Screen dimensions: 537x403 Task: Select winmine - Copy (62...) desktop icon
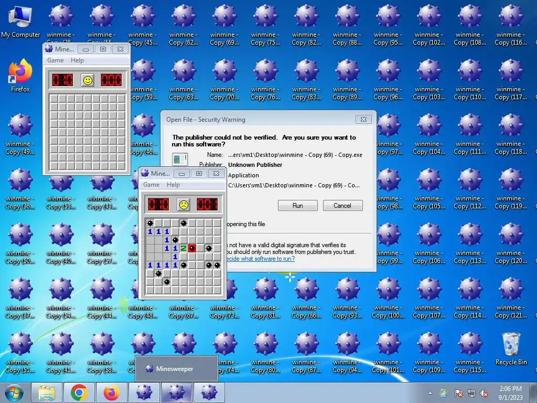184,24
